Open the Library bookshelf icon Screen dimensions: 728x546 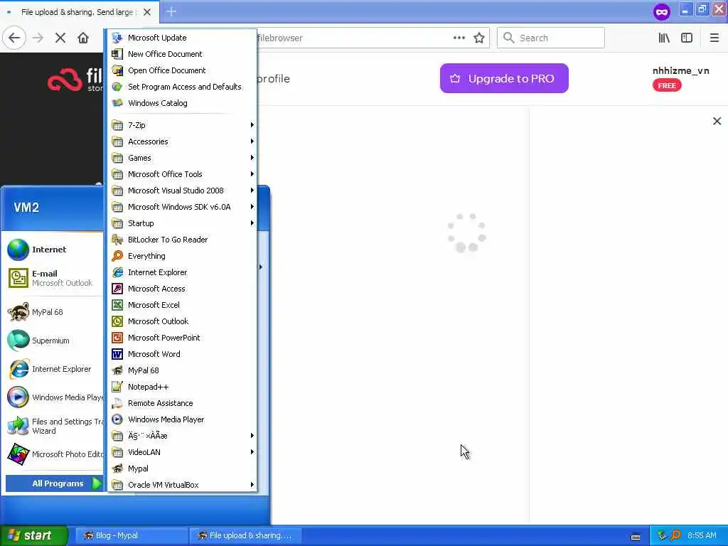[664, 38]
